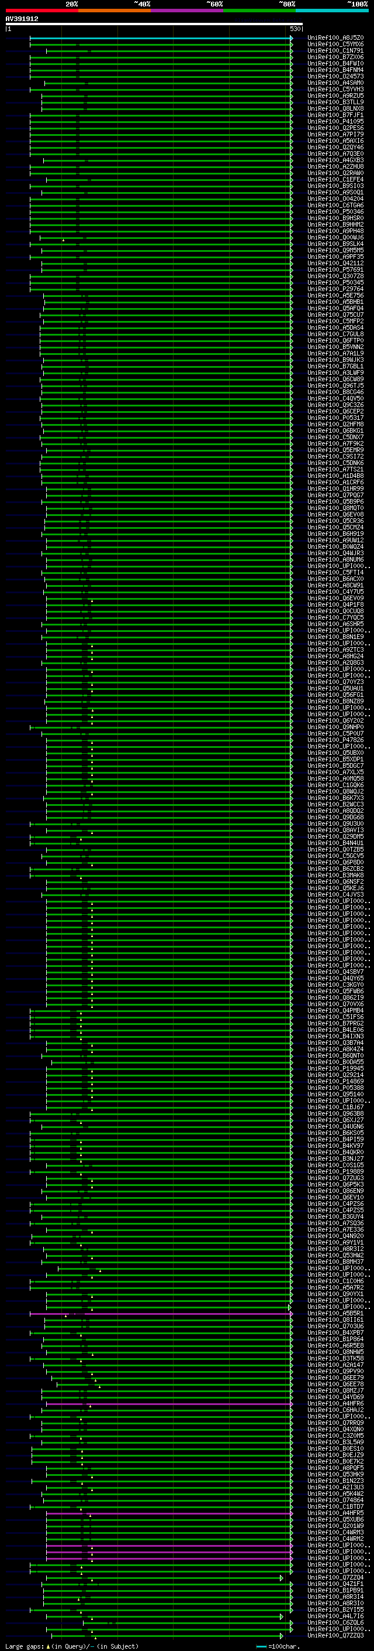374x1651 pixels.
Task: Select hit UniRef100_Q8LNX8
Action: (335, 108)
